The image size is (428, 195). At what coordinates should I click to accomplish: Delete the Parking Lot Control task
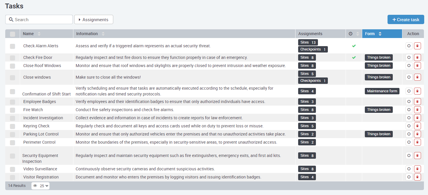[417, 134]
